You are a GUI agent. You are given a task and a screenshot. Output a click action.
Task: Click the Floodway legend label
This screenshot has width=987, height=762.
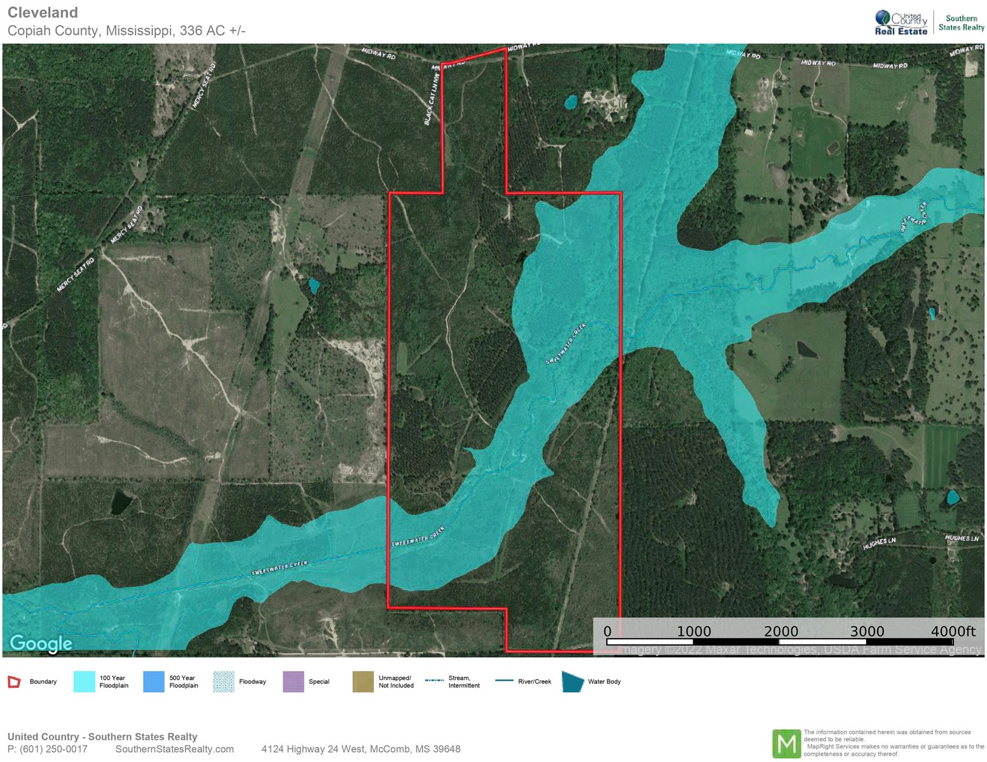pyautogui.click(x=252, y=682)
